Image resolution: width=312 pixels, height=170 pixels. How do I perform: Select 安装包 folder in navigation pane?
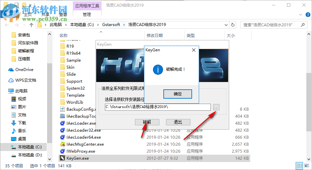24,35
